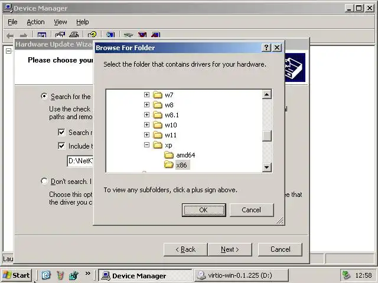The image size is (378, 283).
Task: Close the Browse For Folder dialog
Action: click(277, 48)
